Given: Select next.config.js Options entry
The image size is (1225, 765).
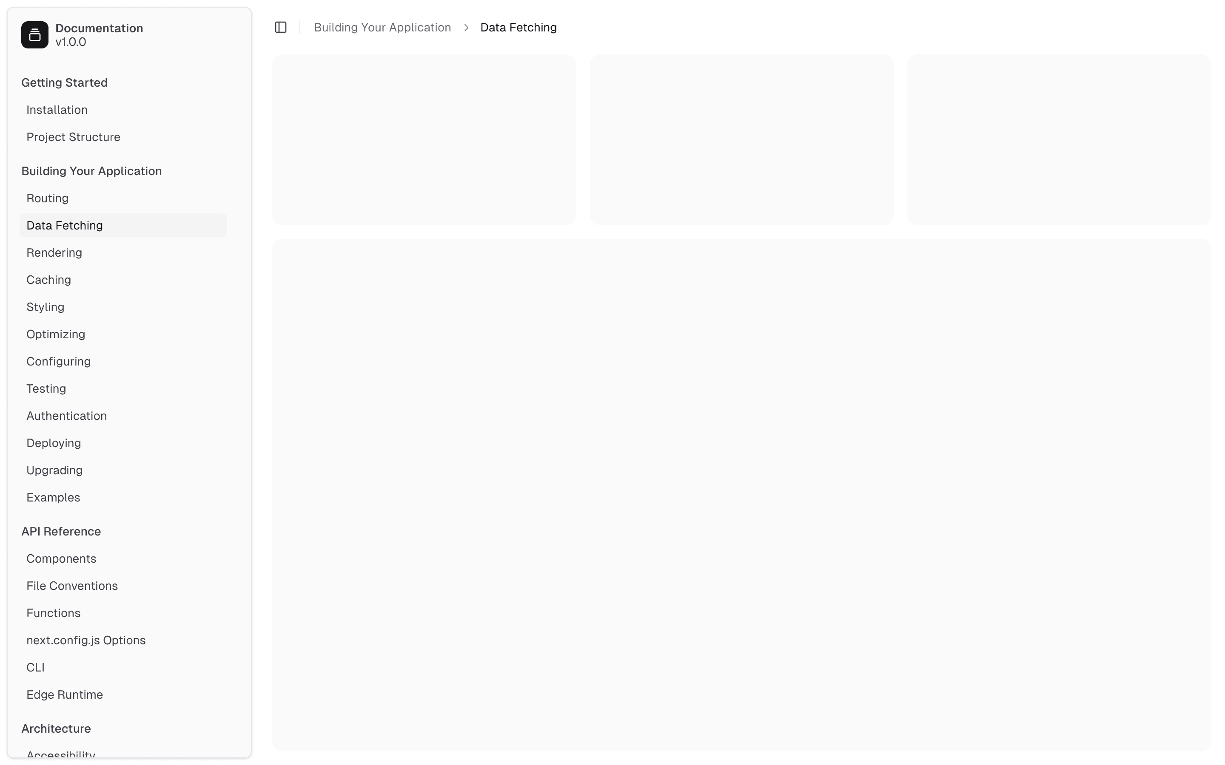Looking at the screenshot, I should click(86, 640).
